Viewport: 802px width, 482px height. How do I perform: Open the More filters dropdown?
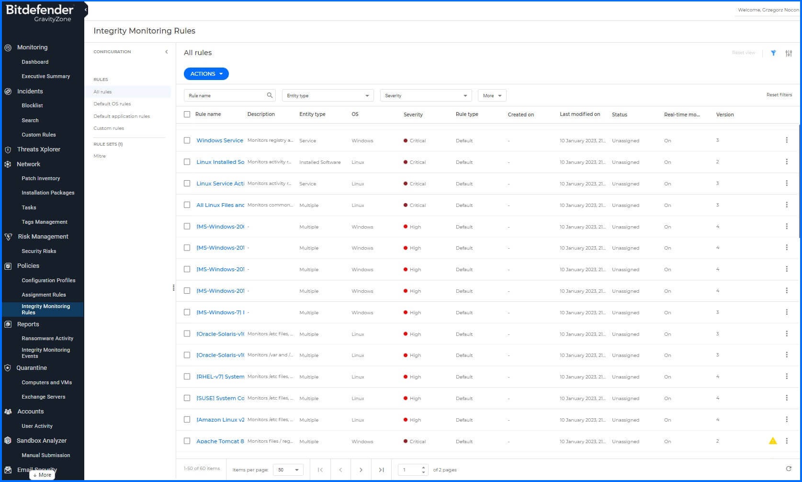click(492, 95)
